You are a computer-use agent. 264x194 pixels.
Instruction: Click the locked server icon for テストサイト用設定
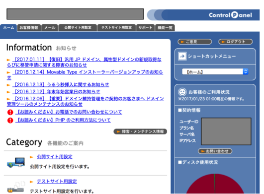point(16,187)
